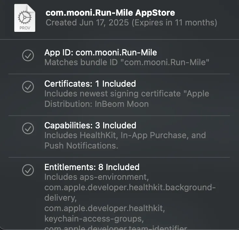
Task: Click the Distribution: InBeom Moon text
Action: [96, 104]
